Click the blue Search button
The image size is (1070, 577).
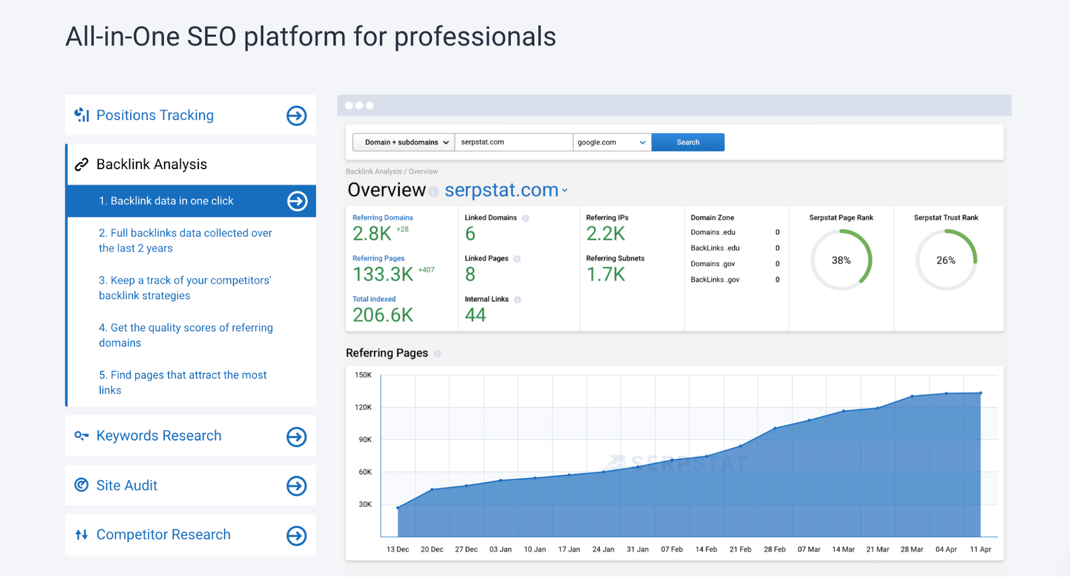click(688, 142)
